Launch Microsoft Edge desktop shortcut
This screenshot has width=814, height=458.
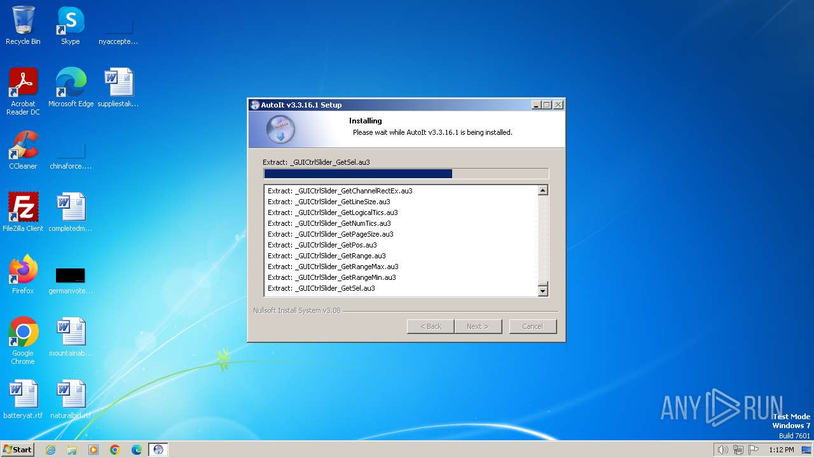click(71, 88)
